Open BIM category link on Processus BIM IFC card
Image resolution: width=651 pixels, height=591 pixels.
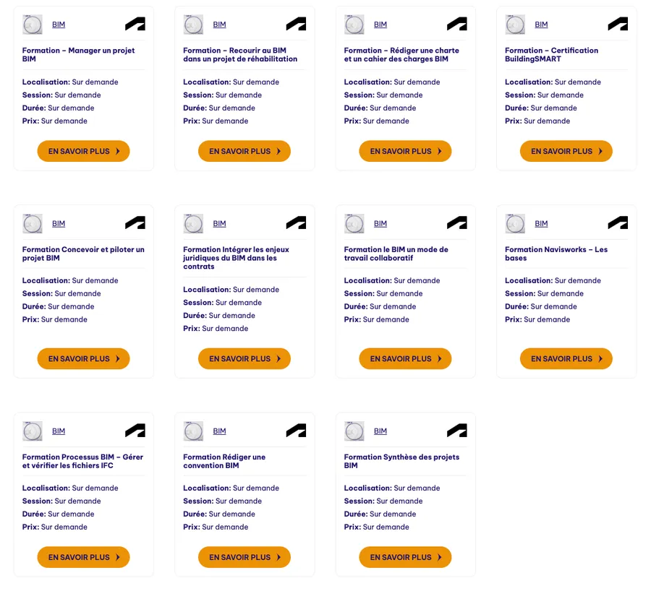59,431
